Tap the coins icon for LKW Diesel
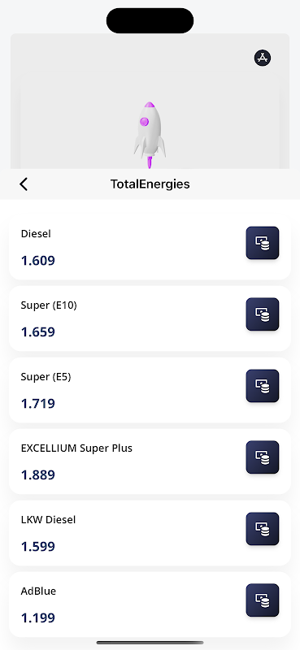 (x=263, y=529)
